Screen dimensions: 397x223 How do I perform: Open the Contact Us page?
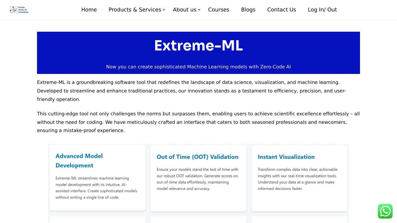[x=282, y=10]
